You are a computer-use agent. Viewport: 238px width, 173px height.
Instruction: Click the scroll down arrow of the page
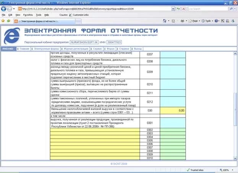235,158
